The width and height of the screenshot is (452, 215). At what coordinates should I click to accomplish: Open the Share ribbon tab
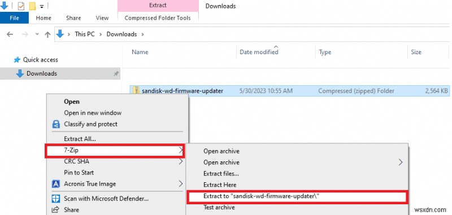click(73, 18)
